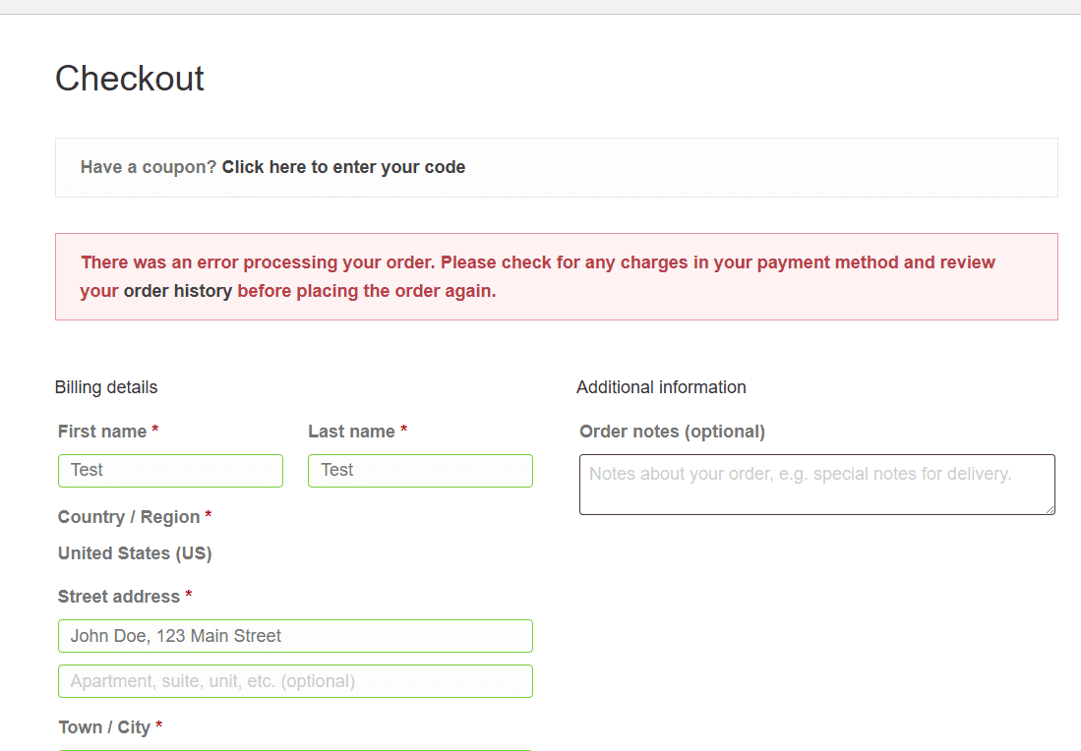Click the Order notes textarea resize handle
The image size is (1081, 751).
(1050, 509)
